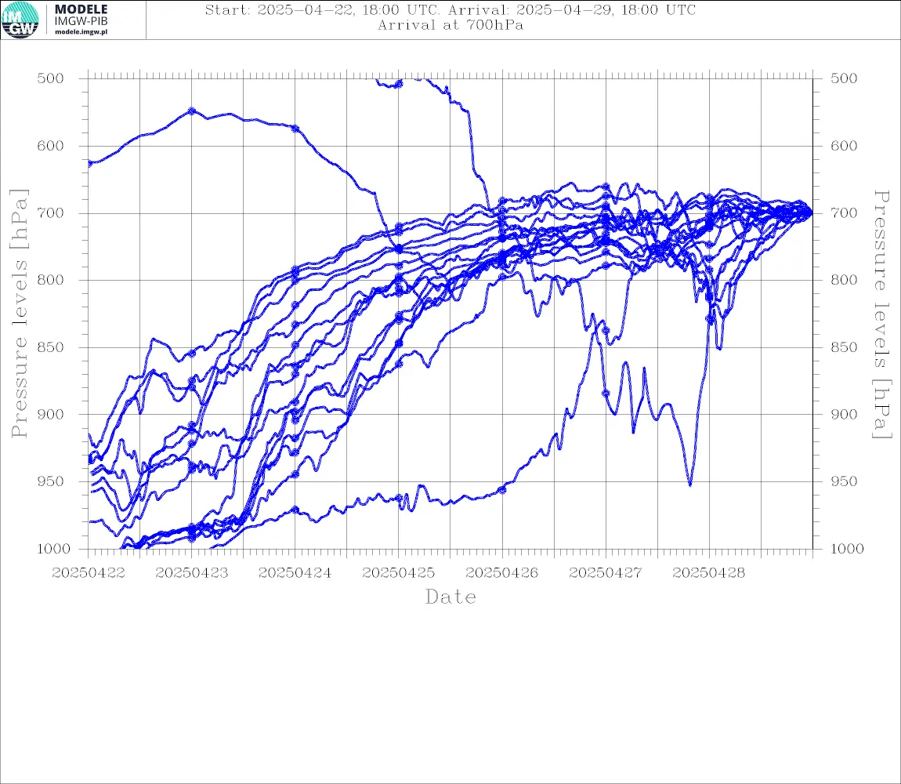Click right-axis 1000 pressure label
The height and width of the screenshot is (784, 901).
[x=848, y=549]
